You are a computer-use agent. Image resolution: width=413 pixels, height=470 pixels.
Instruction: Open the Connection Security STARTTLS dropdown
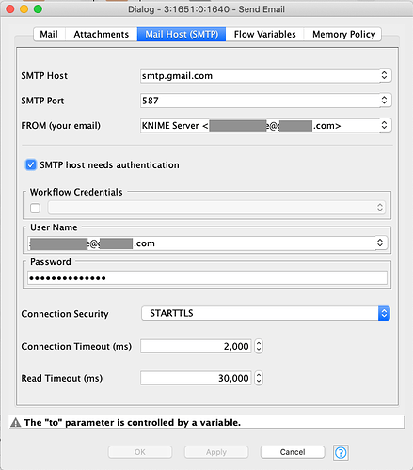coord(265,313)
